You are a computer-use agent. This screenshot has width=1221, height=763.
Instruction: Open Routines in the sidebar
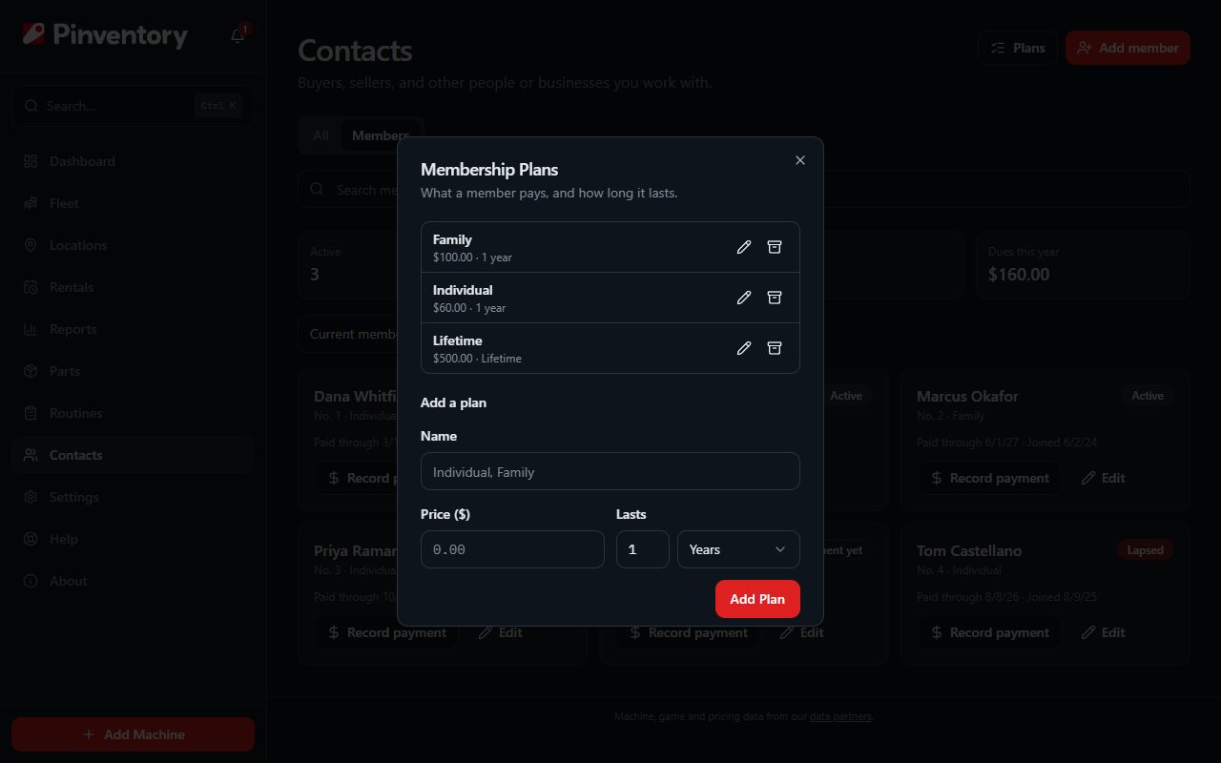[x=133, y=413]
